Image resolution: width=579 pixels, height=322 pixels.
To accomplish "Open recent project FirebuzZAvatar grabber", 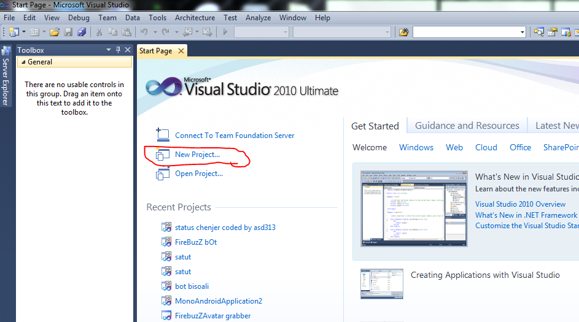I will (x=212, y=316).
